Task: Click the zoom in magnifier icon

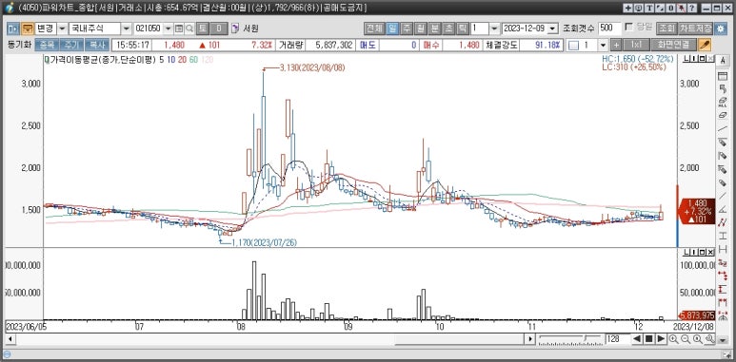Action: (673, 338)
